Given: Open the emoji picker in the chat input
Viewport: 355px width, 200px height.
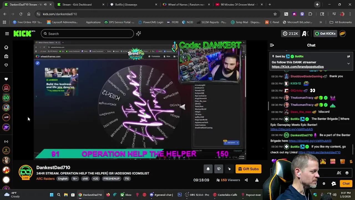Looking at the screenshot, I should point(347,173).
